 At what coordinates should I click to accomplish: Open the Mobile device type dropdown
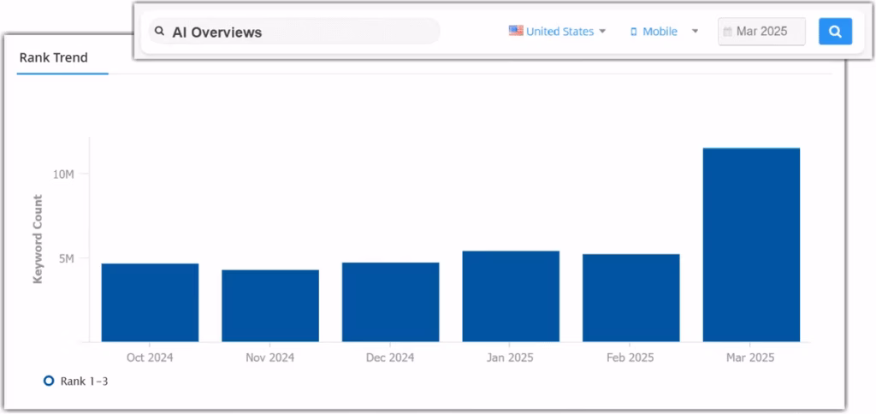coord(660,32)
